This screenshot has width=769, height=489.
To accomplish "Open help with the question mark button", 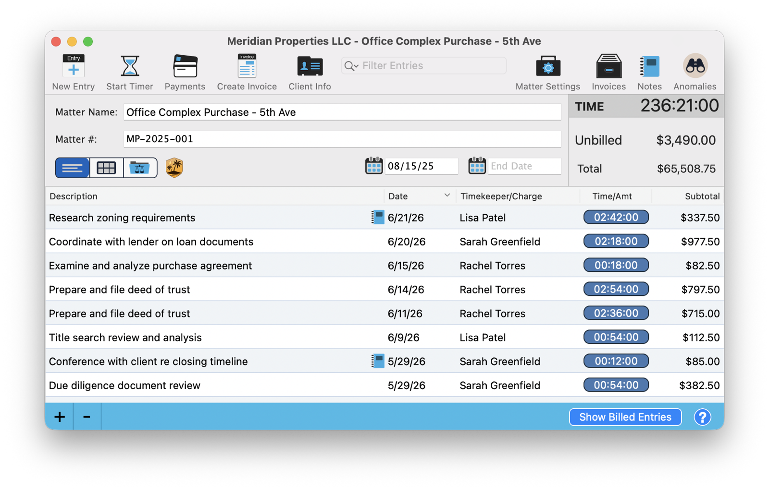I will (x=702, y=417).
